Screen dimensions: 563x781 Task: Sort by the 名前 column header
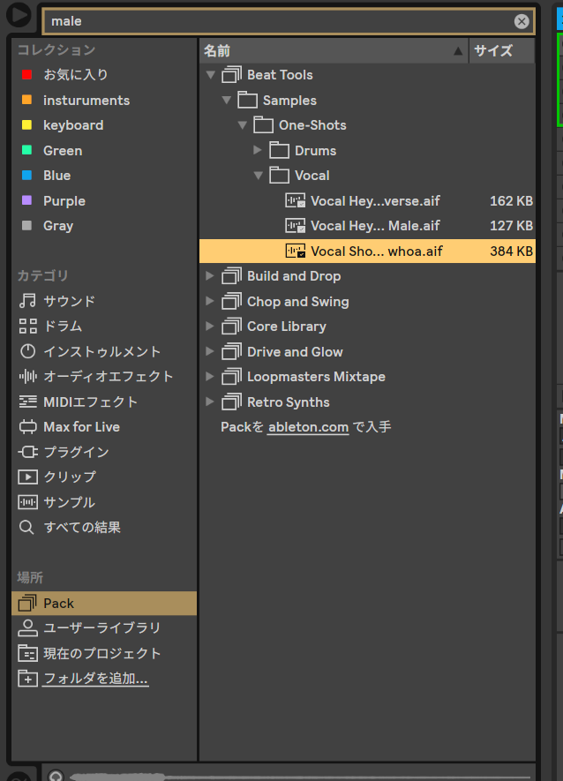point(327,50)
